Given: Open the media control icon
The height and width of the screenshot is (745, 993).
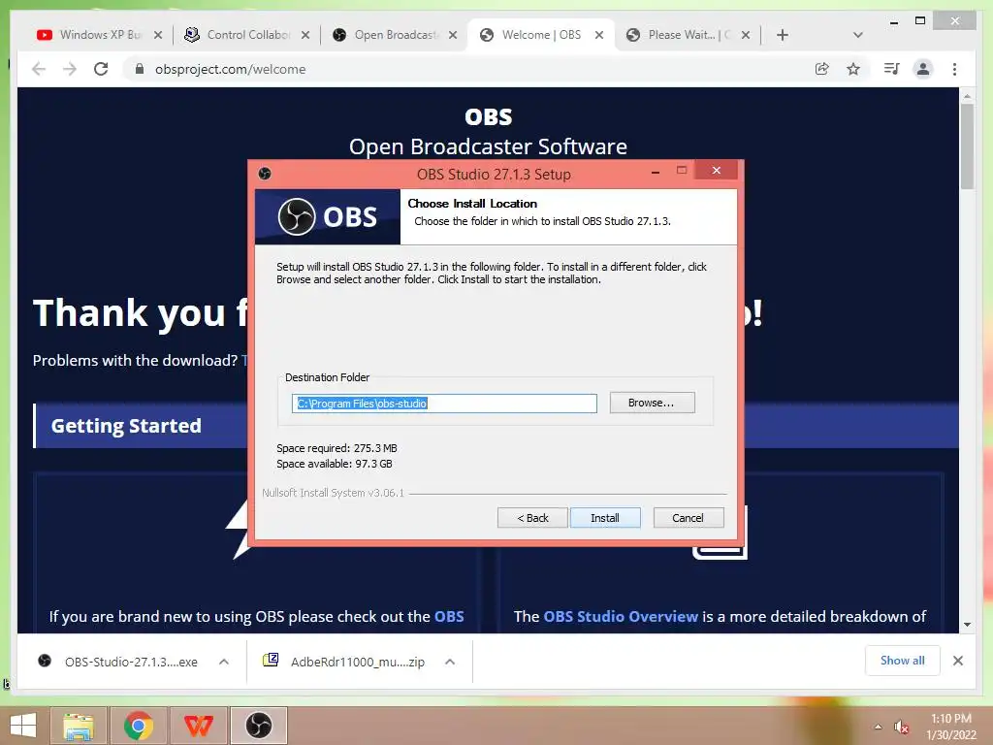Looking at the screenshot, I should [x=891, y=69].
